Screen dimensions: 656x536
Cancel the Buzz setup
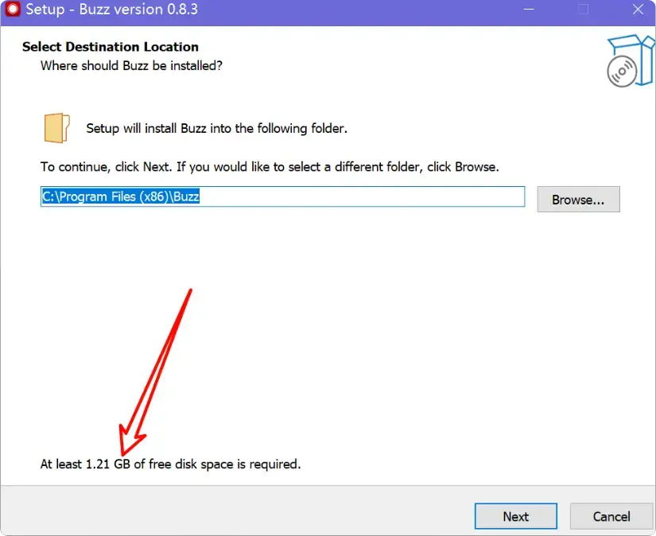pyautogui.click(x=611, y=516)
